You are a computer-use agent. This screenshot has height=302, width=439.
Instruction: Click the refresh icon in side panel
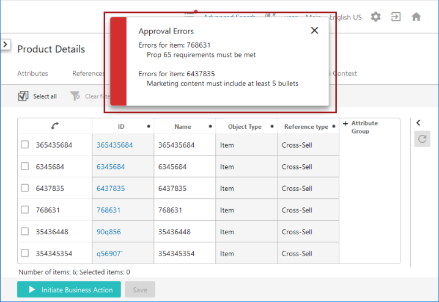(x=422, y=139)
